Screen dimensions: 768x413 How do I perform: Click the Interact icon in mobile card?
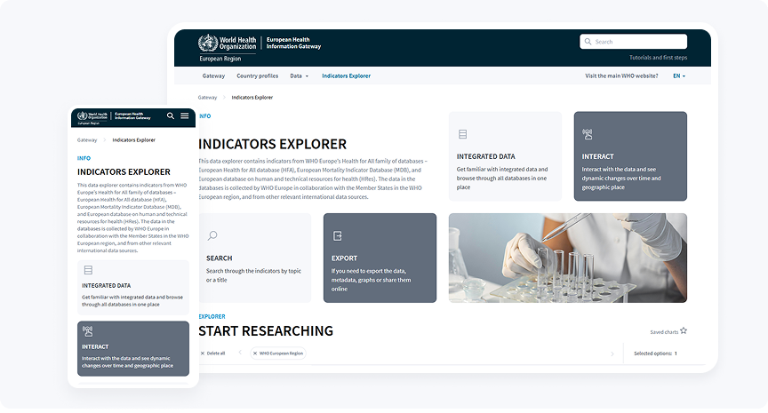point(88,331)
